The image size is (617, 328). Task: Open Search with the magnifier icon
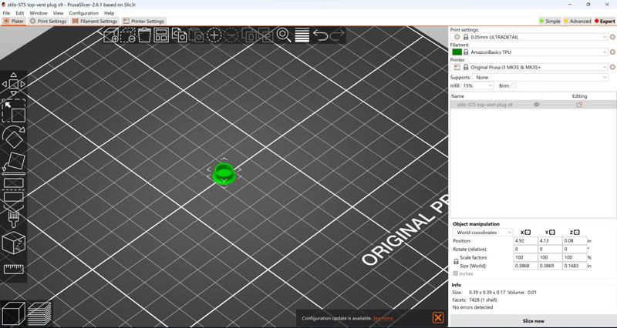pyautogui.click(x=283, y=35)
